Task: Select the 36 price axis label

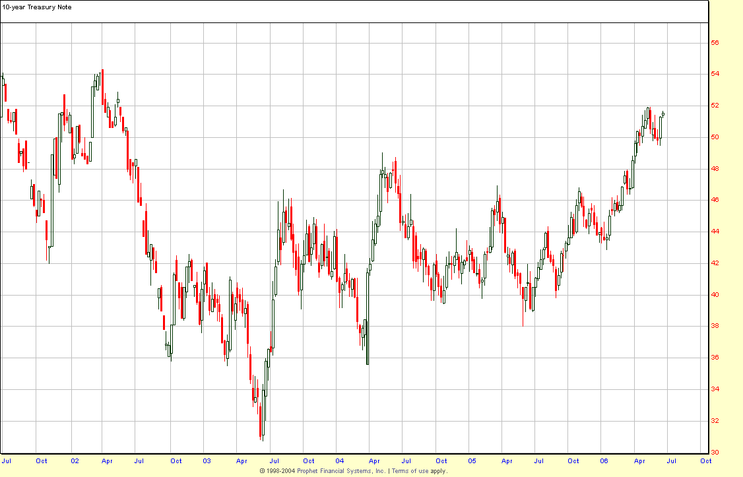Action: pyautogui.click(x=715, y=358)
